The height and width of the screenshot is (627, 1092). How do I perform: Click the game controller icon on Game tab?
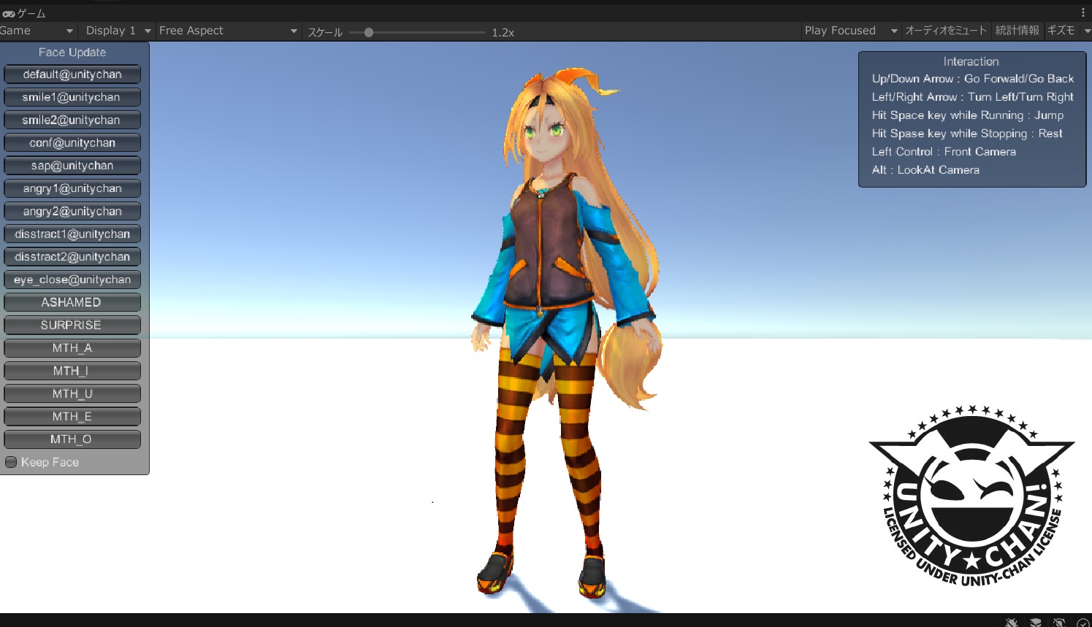tap(8, 13)
